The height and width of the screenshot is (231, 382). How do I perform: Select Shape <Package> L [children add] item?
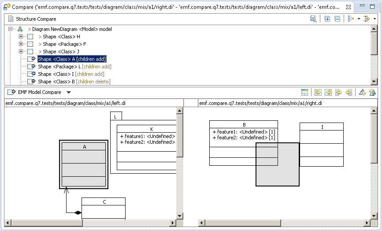click(74, 67)
